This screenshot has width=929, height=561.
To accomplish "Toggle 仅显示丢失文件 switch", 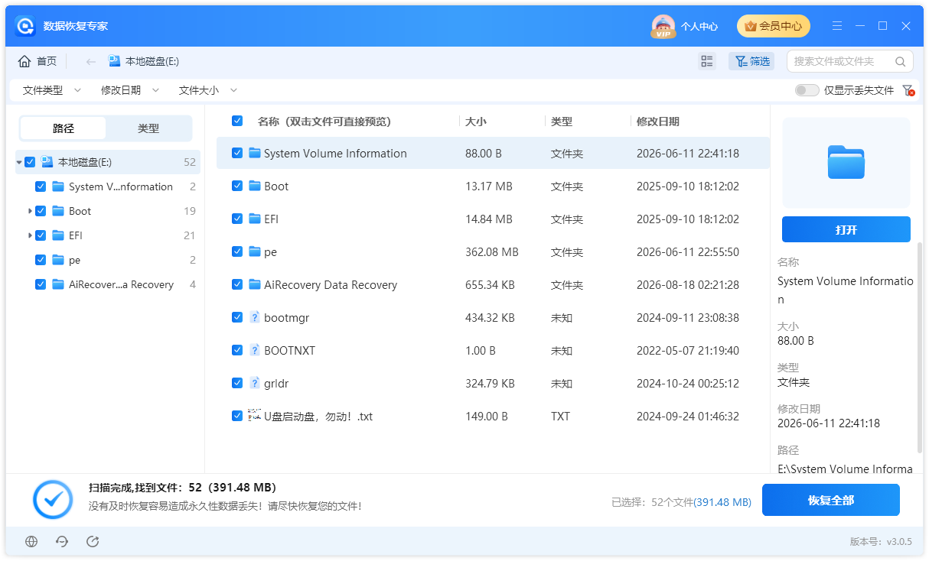I will [x=807, y=90].
